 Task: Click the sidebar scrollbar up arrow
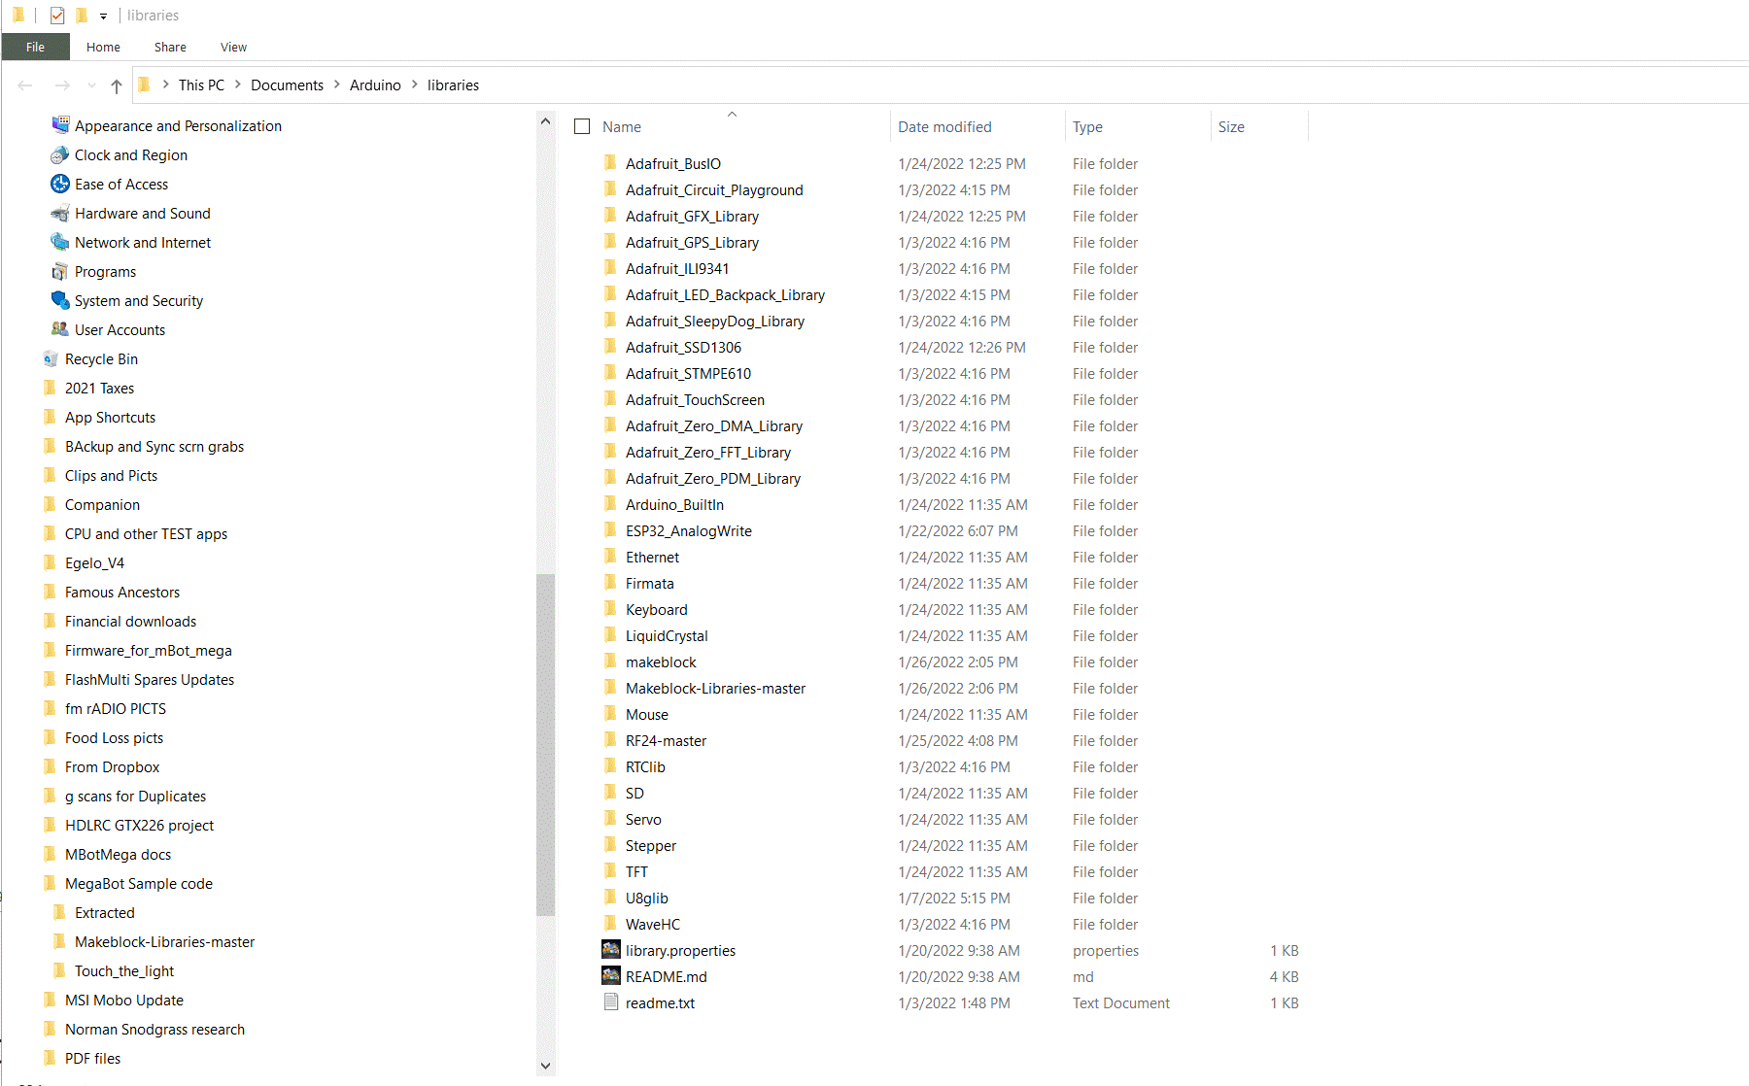coord(545,121)
